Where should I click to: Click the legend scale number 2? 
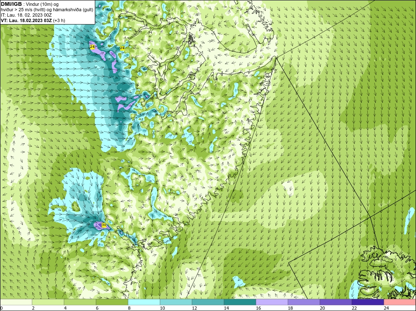click(33, 308)
